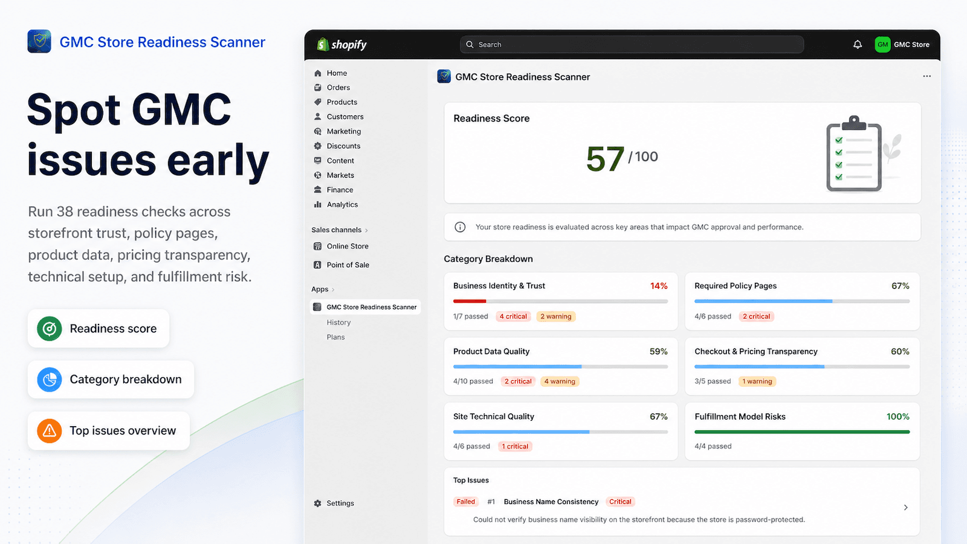
Task: Select GMC Store Readiness Scanner in Apps list
Action: click(365, 307)
